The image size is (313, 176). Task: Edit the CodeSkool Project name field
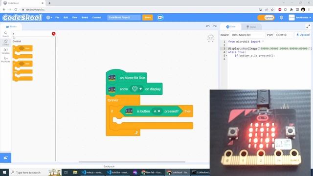coord(124,18)
